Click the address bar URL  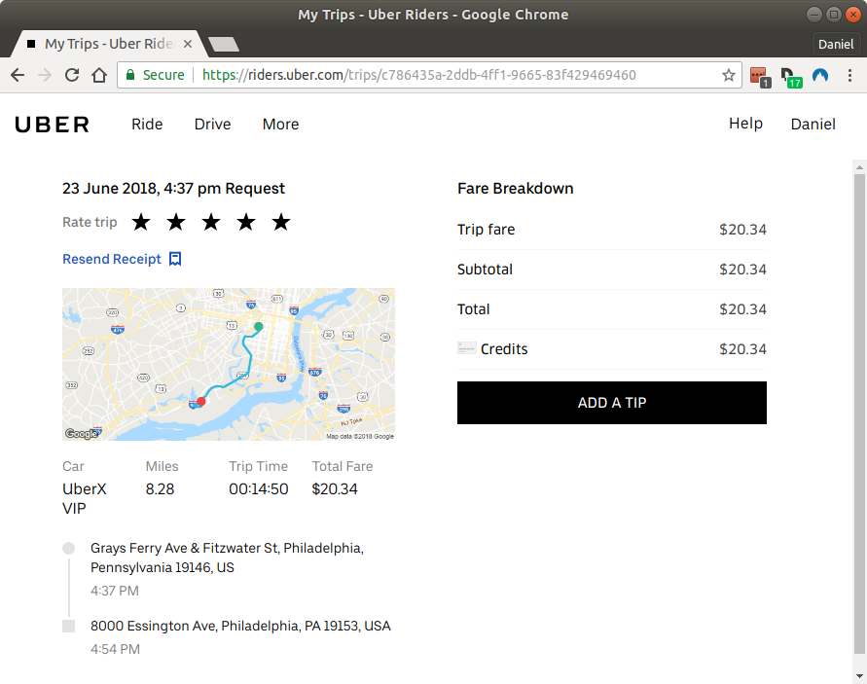pyautogui.click(x=418, y=75)
